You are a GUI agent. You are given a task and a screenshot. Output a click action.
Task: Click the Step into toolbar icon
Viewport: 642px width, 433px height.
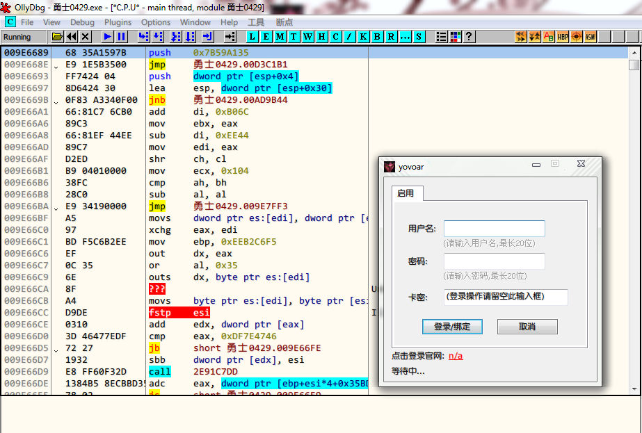[x=144, y=37]
